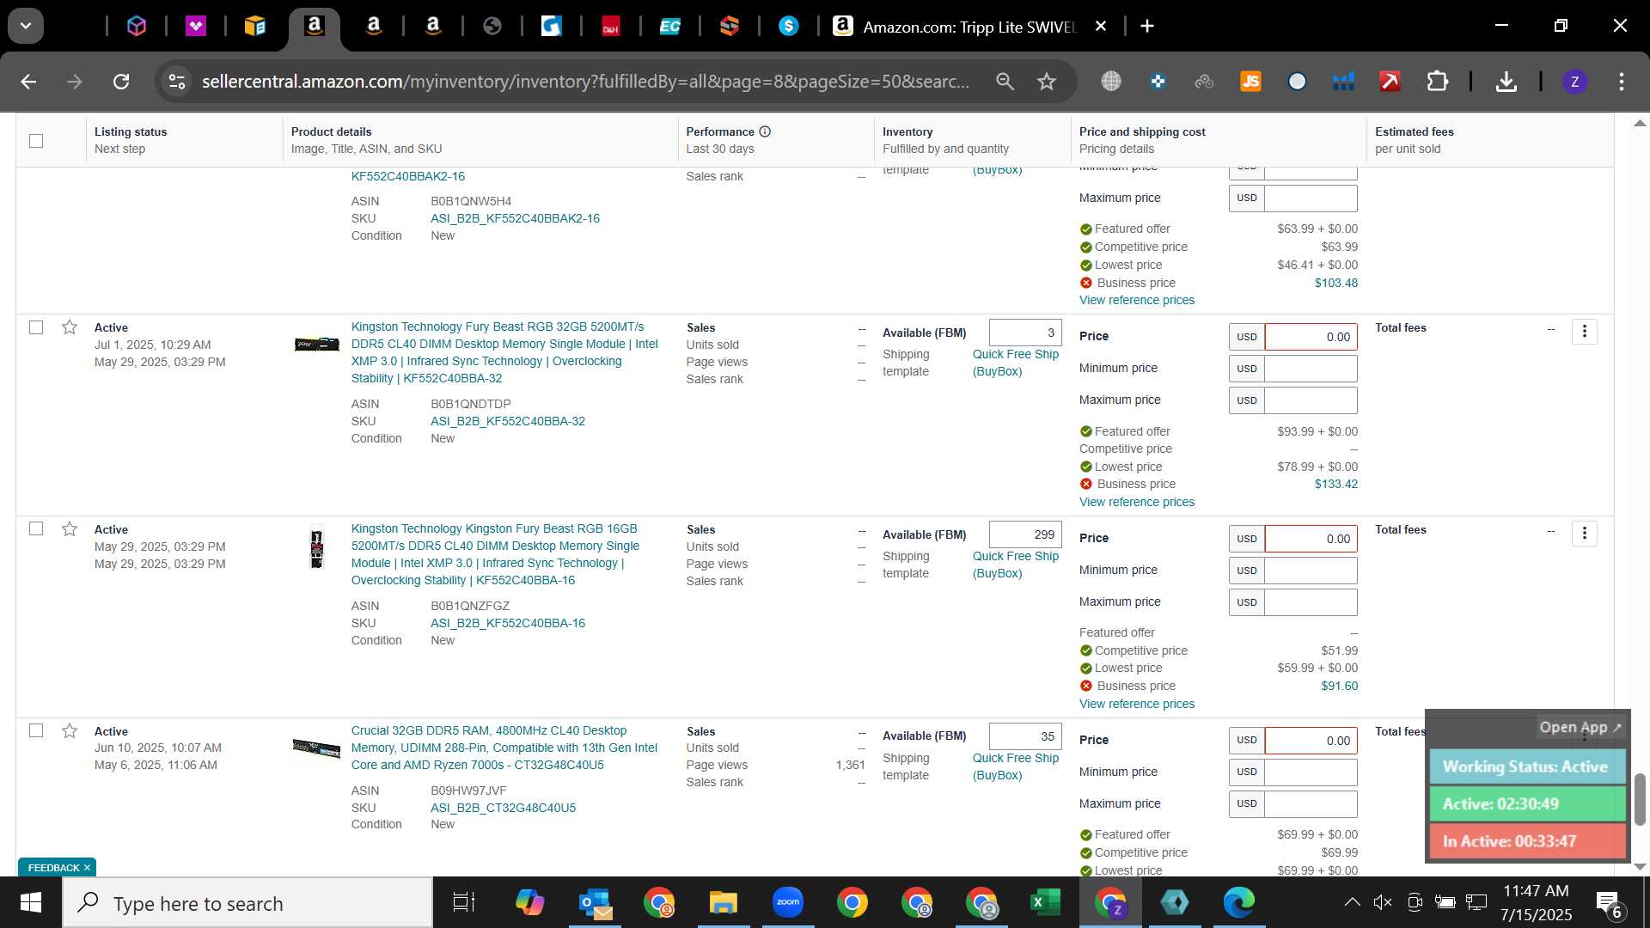Open the red arrow extension icon
The height and width of the screenshot is (928, 1650).
[1390, 82]
